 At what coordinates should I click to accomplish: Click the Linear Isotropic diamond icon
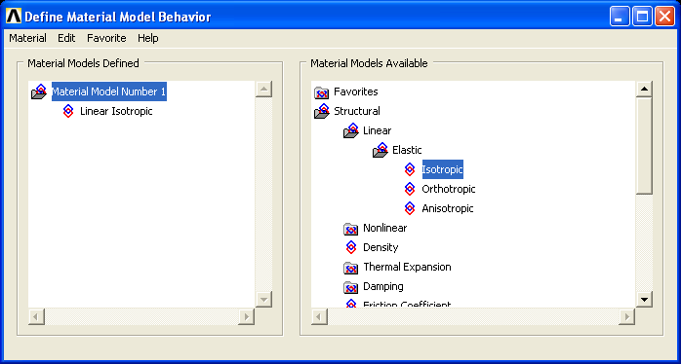(68, 111)
